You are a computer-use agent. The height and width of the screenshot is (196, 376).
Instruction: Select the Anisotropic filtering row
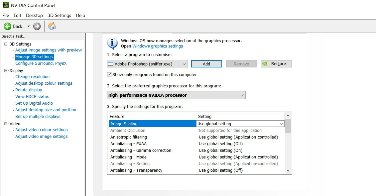[x=196, y=137]
